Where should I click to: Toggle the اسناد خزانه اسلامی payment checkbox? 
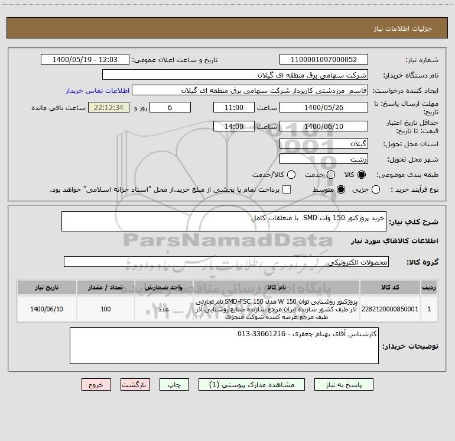(287, 189)
